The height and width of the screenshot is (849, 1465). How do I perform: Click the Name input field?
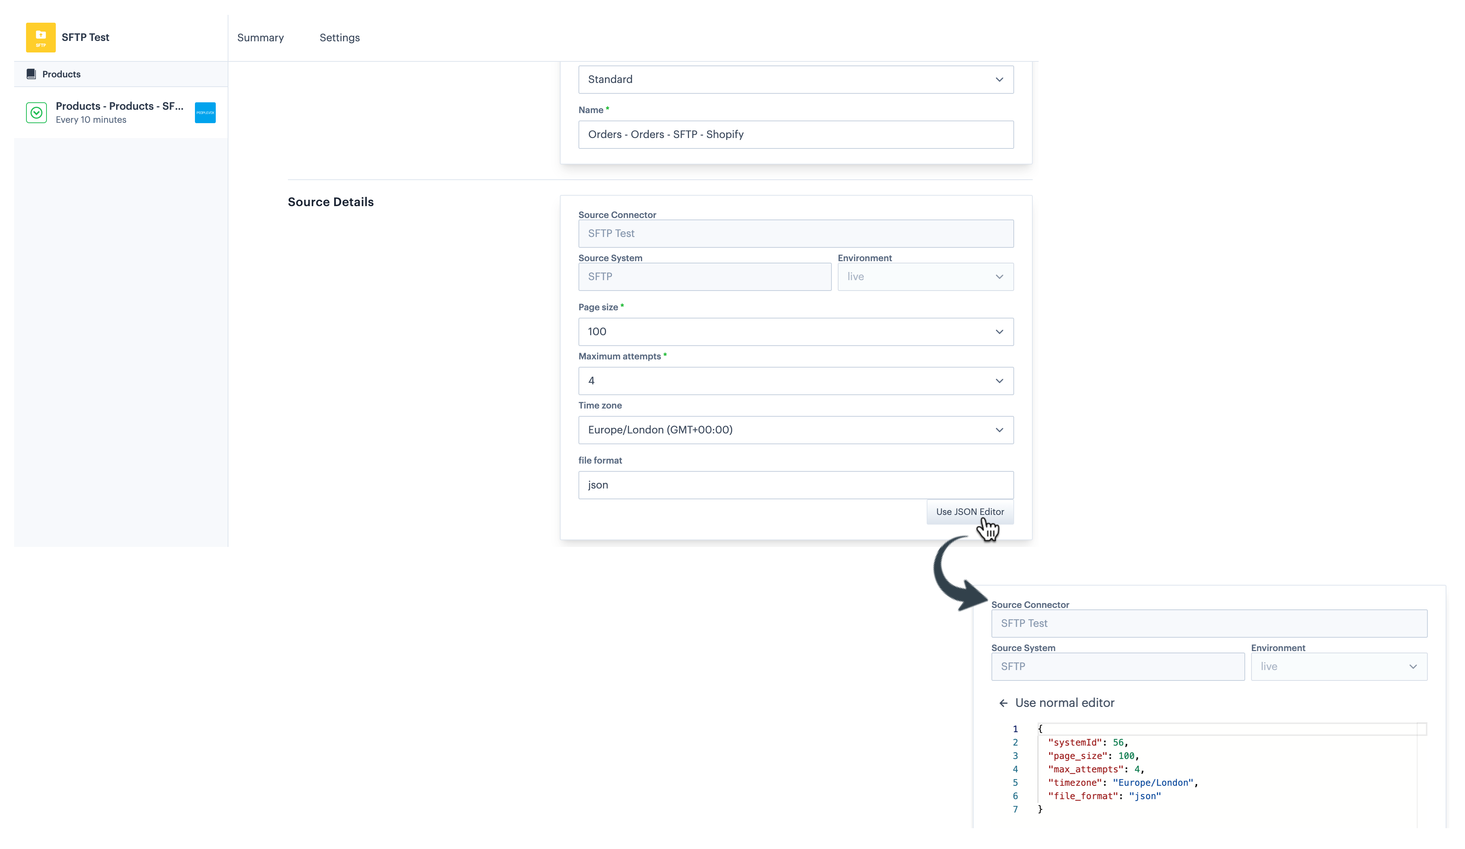click(795, 134)
